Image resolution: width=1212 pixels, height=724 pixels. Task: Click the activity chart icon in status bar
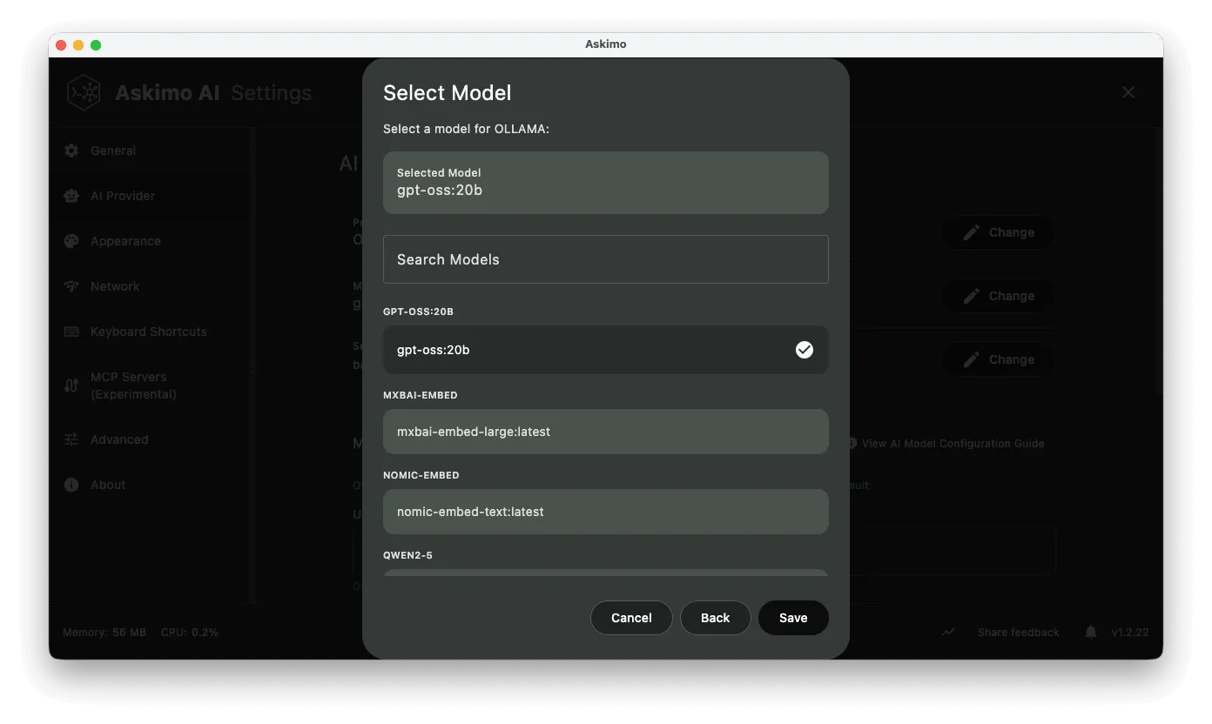(948, 632)
